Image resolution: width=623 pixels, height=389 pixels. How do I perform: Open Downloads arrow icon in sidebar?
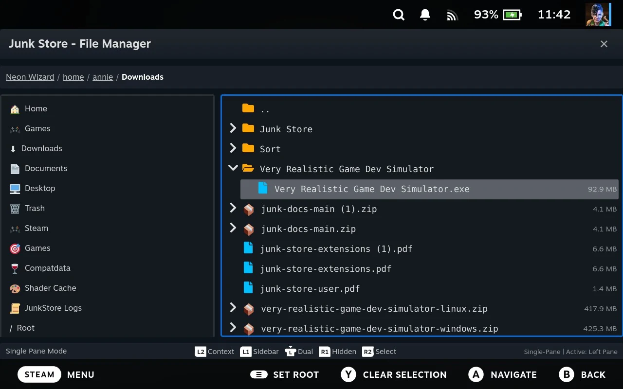click(13, 149)
